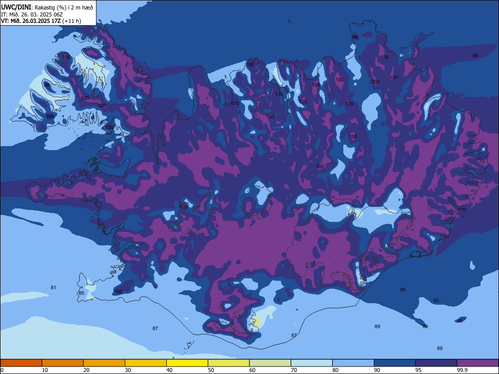Click the '85' humidity value on the map
499x374 pixels.
(81, 293)
